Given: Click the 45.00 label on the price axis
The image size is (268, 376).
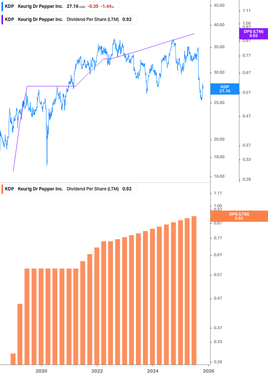Looking at the screenshot, I should [x=219, y=6].
